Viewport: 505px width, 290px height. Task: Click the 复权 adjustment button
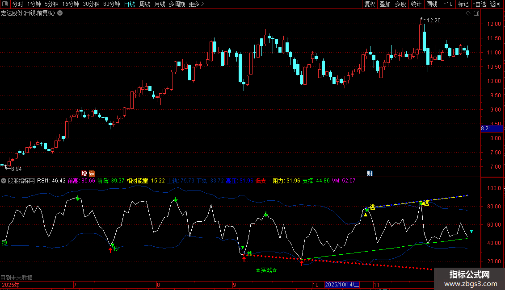coord(370,4)
